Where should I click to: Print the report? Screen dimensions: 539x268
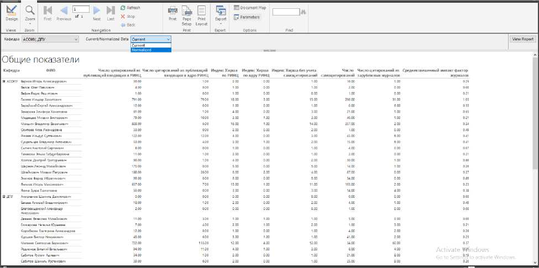pyautogui.click(x=172, y=13)
